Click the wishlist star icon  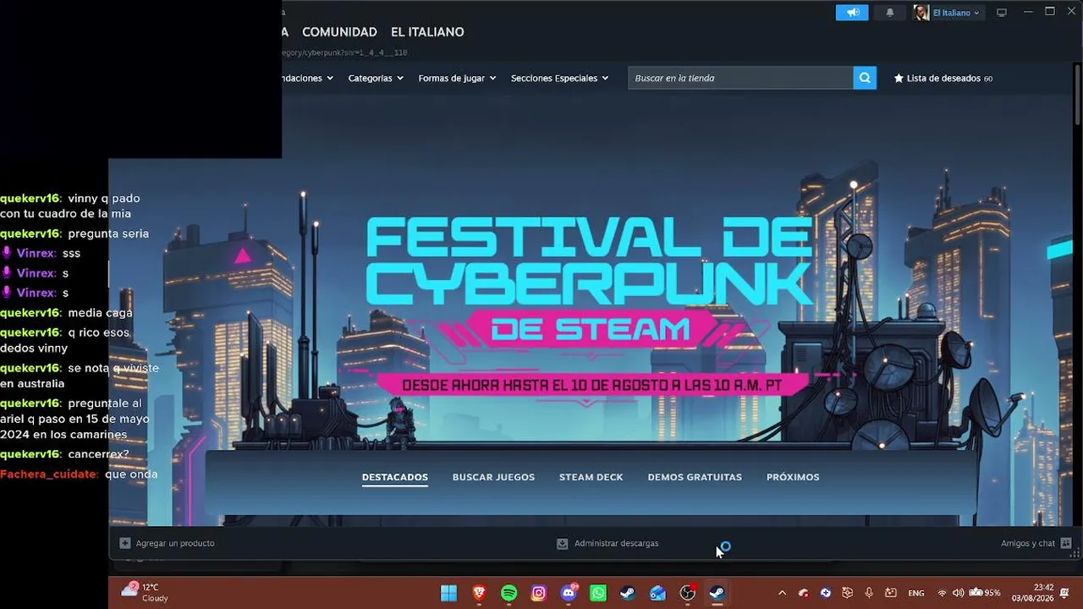[x=899, y=78]
